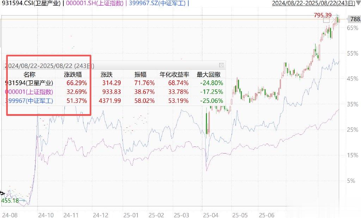This screenshot has width=361, height=218.
Task: Select the 931594.CSI satellite industry legend
Action: point(31,3)
